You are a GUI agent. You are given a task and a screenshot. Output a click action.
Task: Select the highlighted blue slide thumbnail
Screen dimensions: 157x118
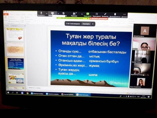click(15, 63)
